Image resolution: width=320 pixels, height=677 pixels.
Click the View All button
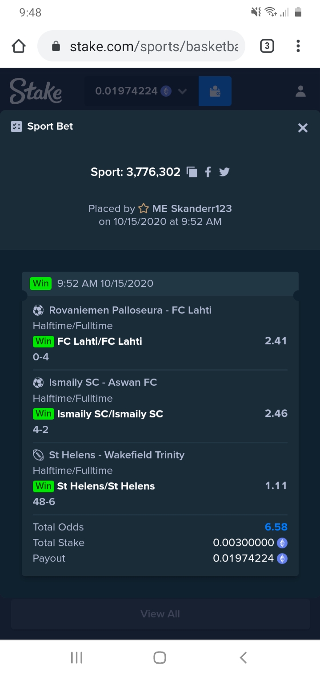point(160,614)
